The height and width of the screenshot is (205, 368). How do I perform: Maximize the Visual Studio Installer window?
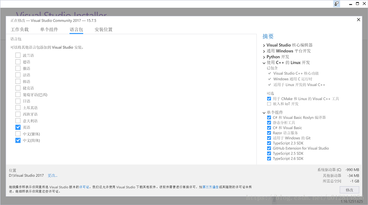(x=357, y=4)
